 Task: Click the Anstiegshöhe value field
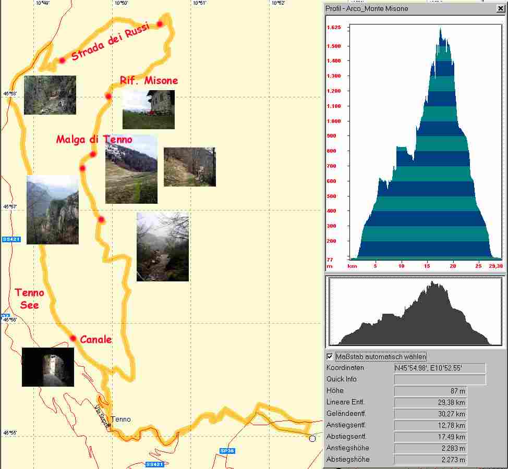pos(430,448)
